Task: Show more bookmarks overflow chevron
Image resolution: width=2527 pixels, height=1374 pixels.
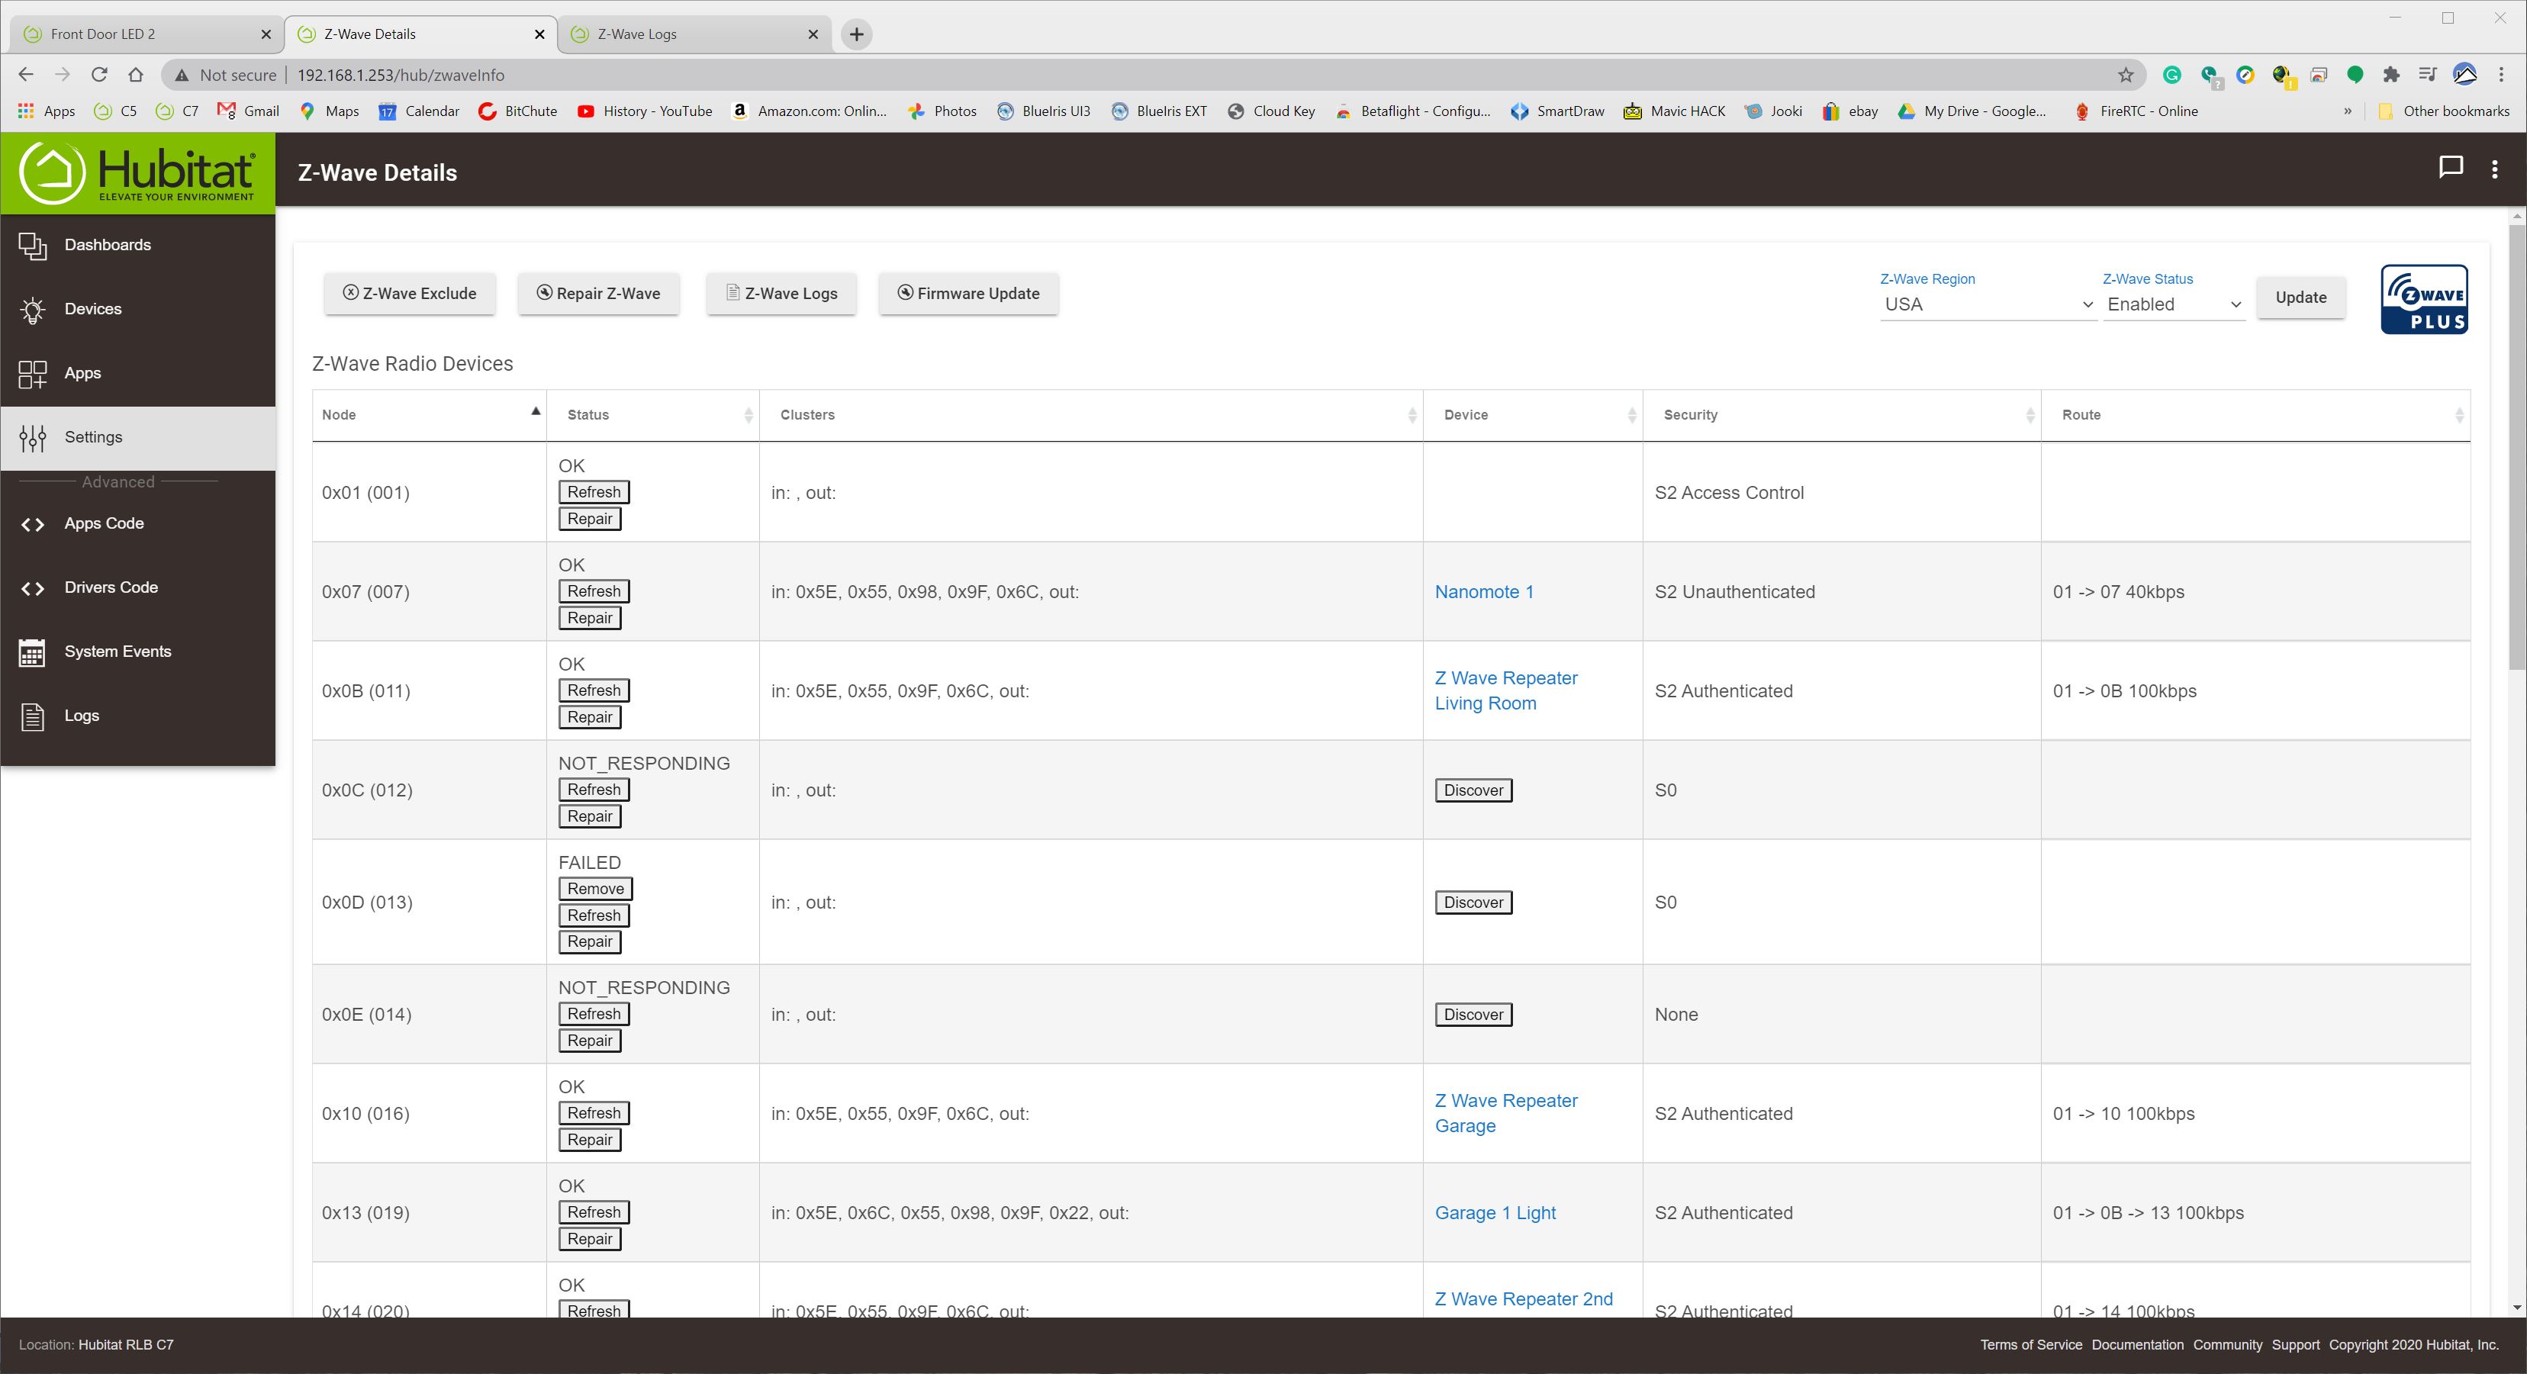Action: [x=2348, y=112]
